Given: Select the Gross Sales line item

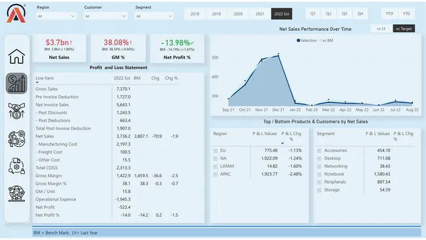Looking at the screenshot, I should coord(47,89).
